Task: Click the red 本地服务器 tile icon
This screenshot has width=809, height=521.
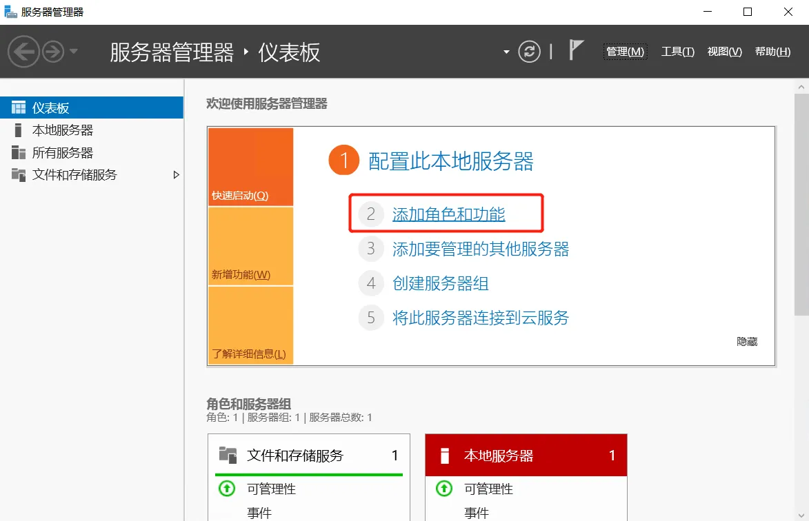Action: 445,455
